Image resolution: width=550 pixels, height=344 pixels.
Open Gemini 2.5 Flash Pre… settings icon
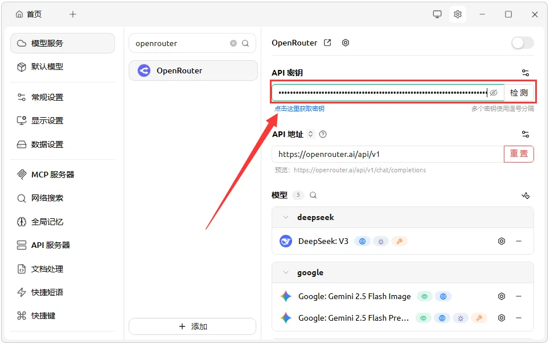[x=502, y=318]
